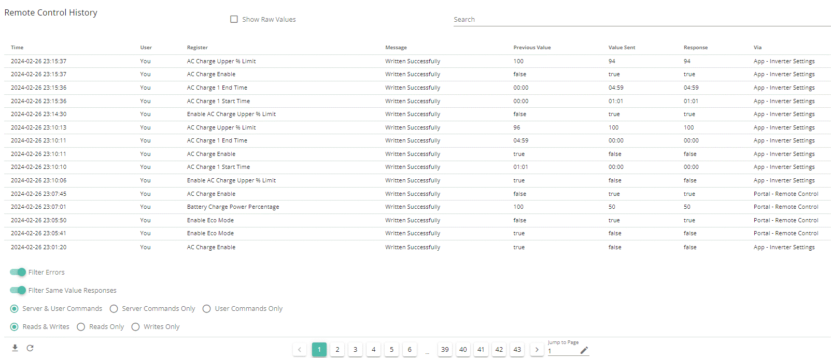Enable the Show Raw Values checkbox

click(x=234, y=19)
